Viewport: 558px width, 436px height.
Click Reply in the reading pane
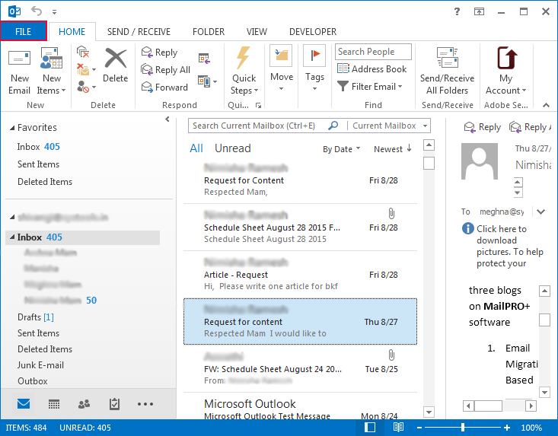(x=482, y=127)
